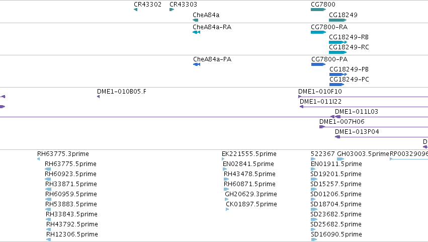This screenshot has width=428, height=242.
Task: Select EST SD23682.5prime
Action: pyautogui.click(x=336, y=214)
